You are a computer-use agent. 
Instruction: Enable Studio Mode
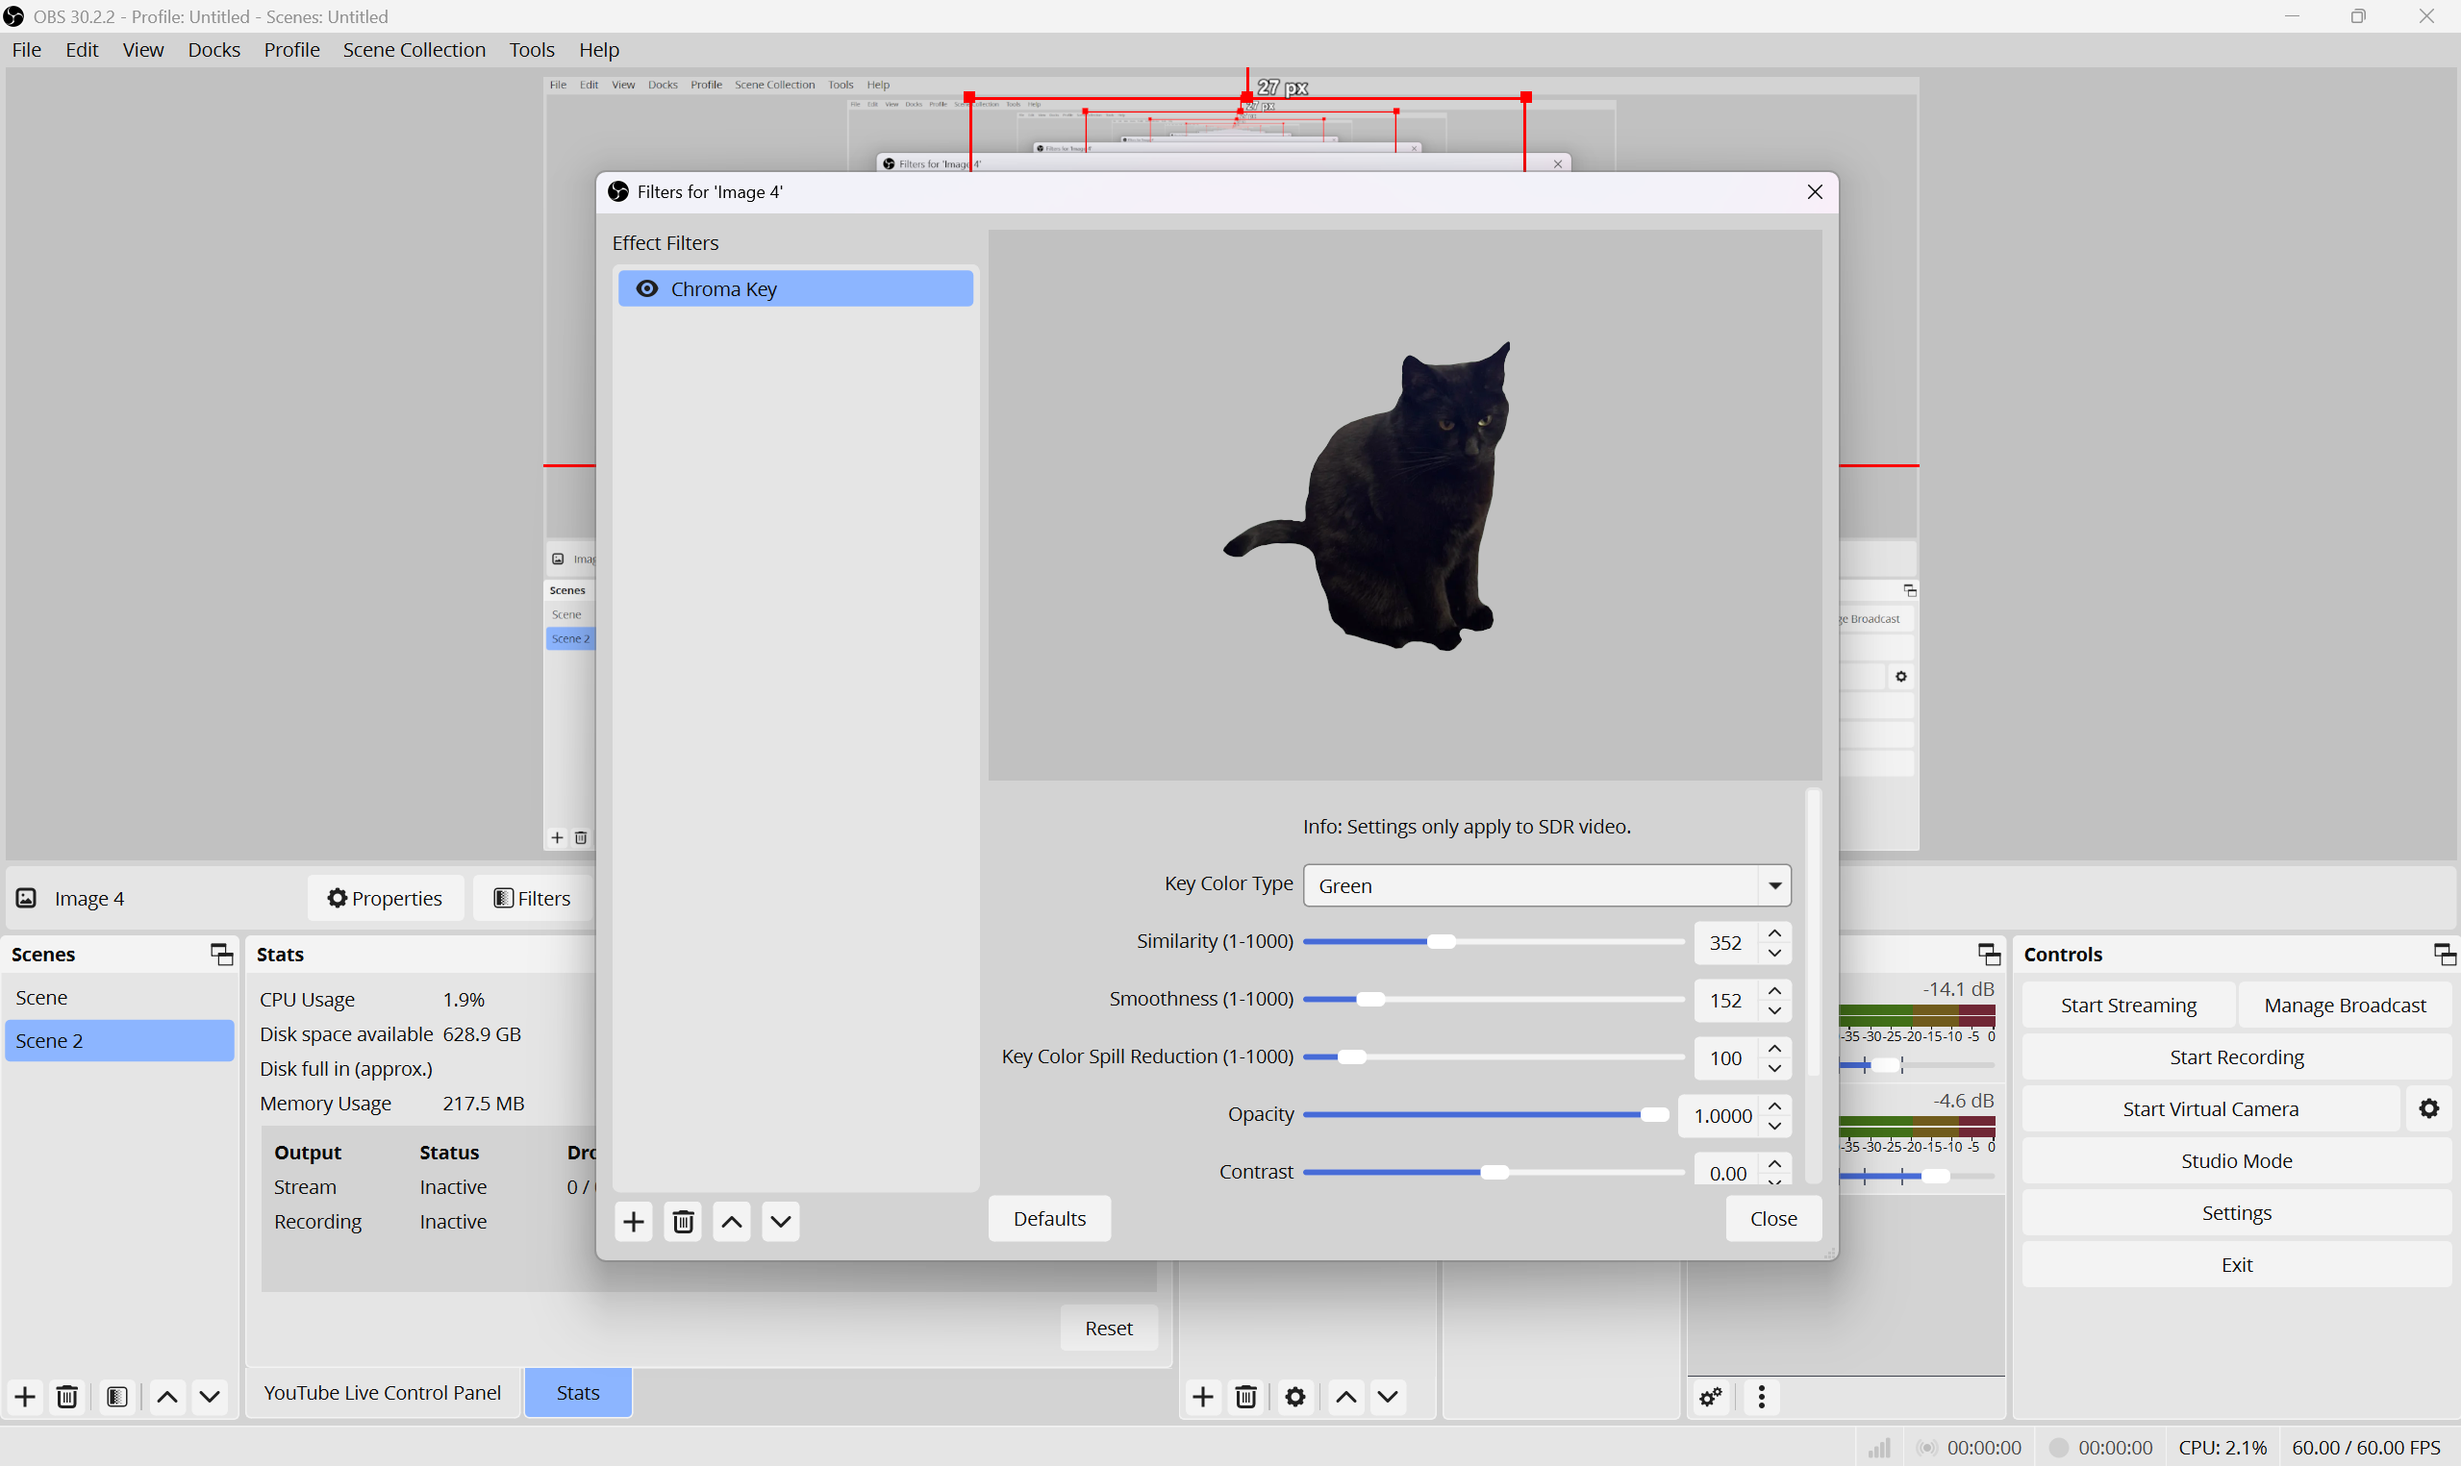[2236, 1160]
